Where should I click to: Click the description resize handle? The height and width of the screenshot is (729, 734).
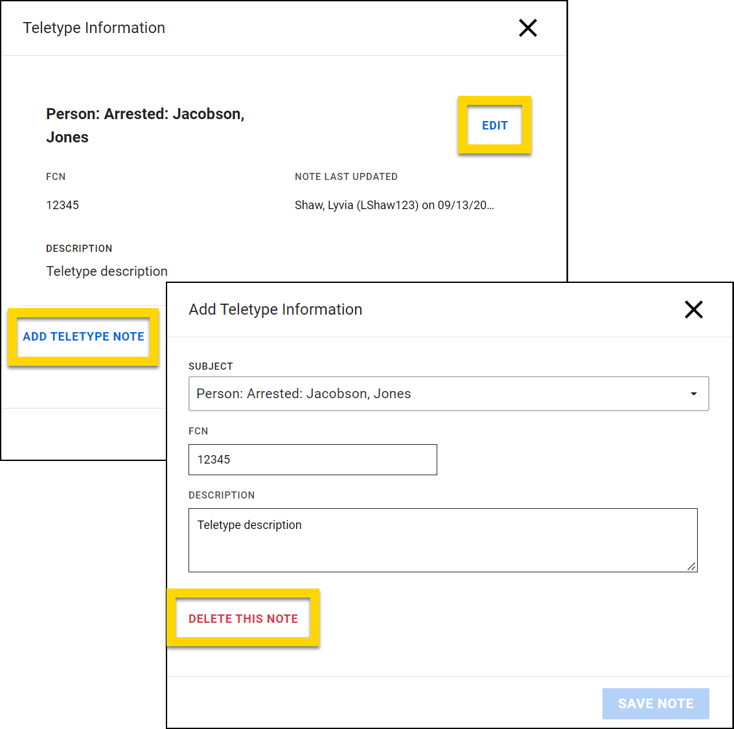click(x=691, y=566)
